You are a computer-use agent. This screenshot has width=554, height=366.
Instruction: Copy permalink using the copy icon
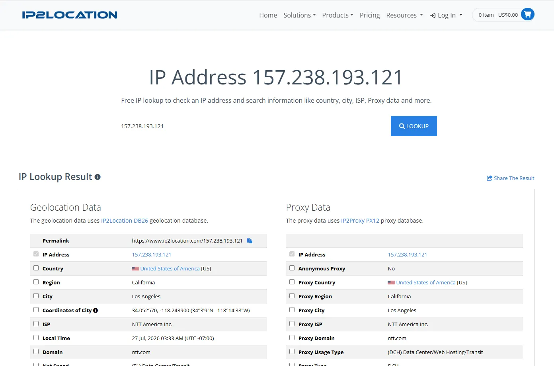[250, 241]
